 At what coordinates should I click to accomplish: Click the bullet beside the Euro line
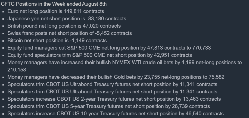[x=3, y=12]
